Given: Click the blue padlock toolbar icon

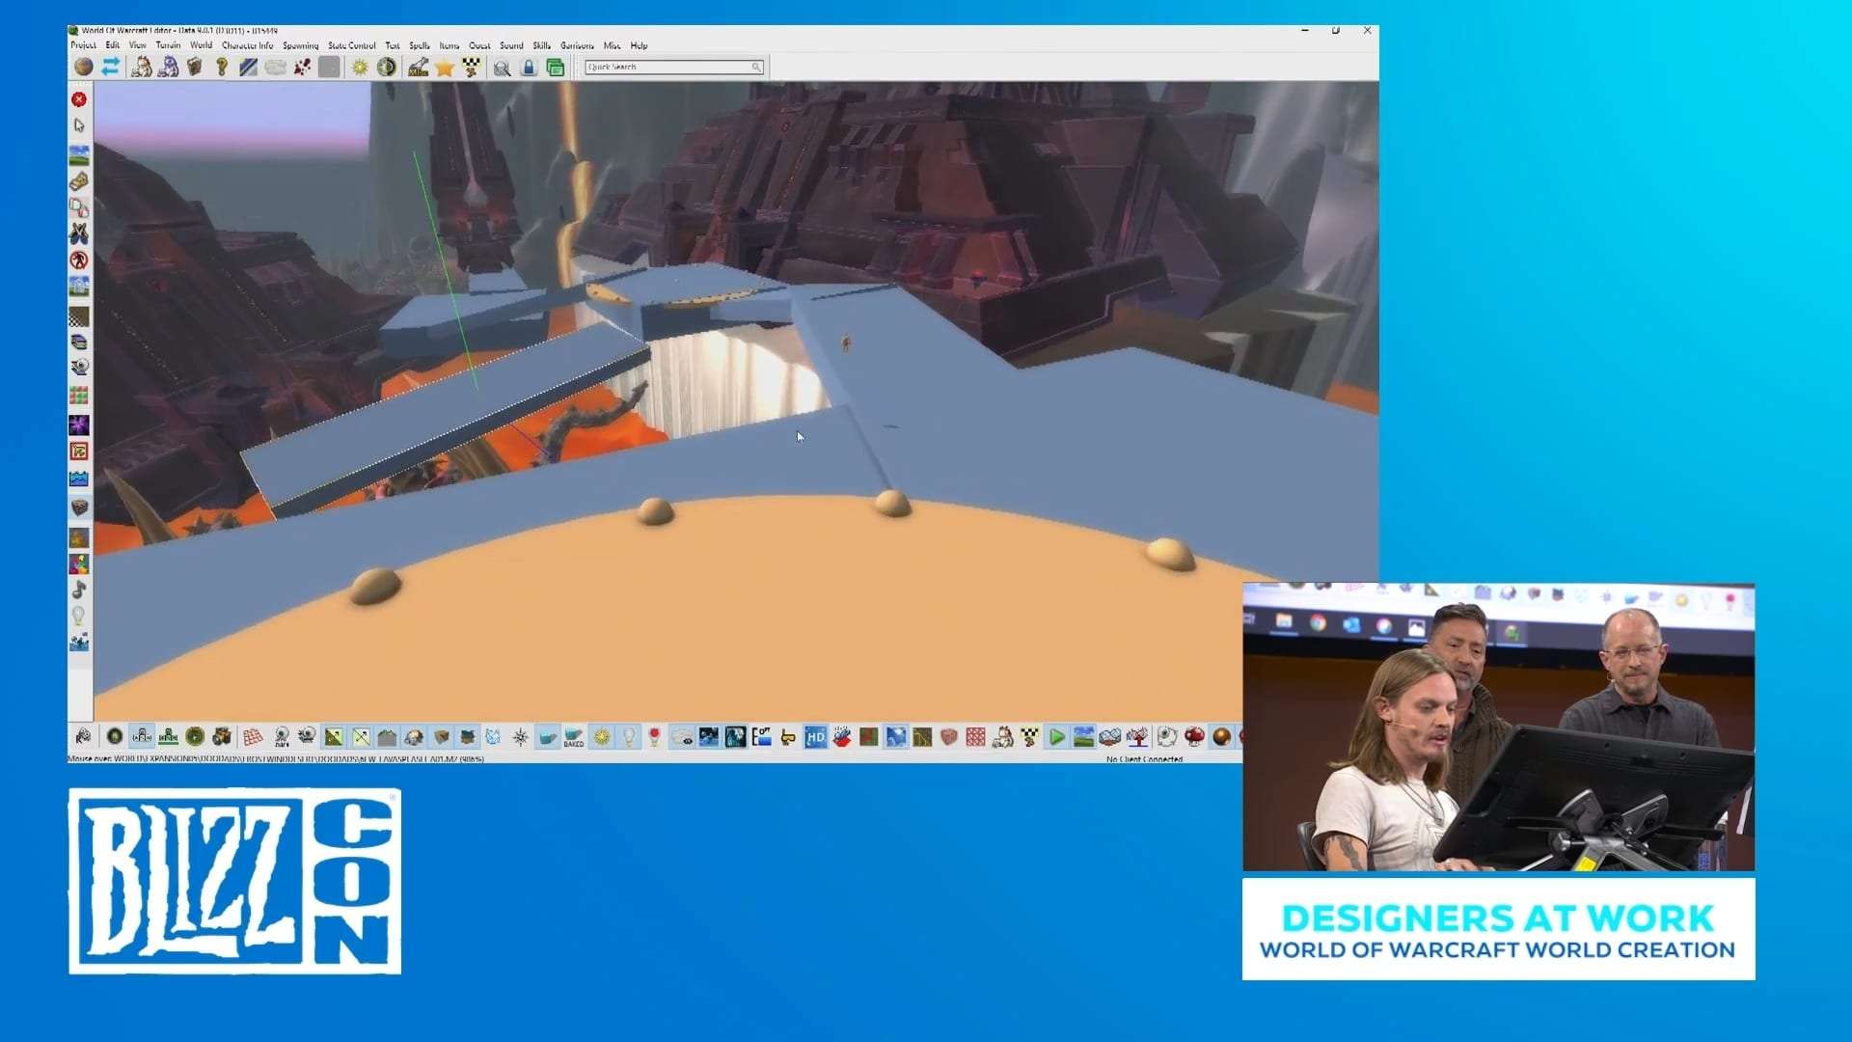Looking at the screenshot, I should click(529, 68).
